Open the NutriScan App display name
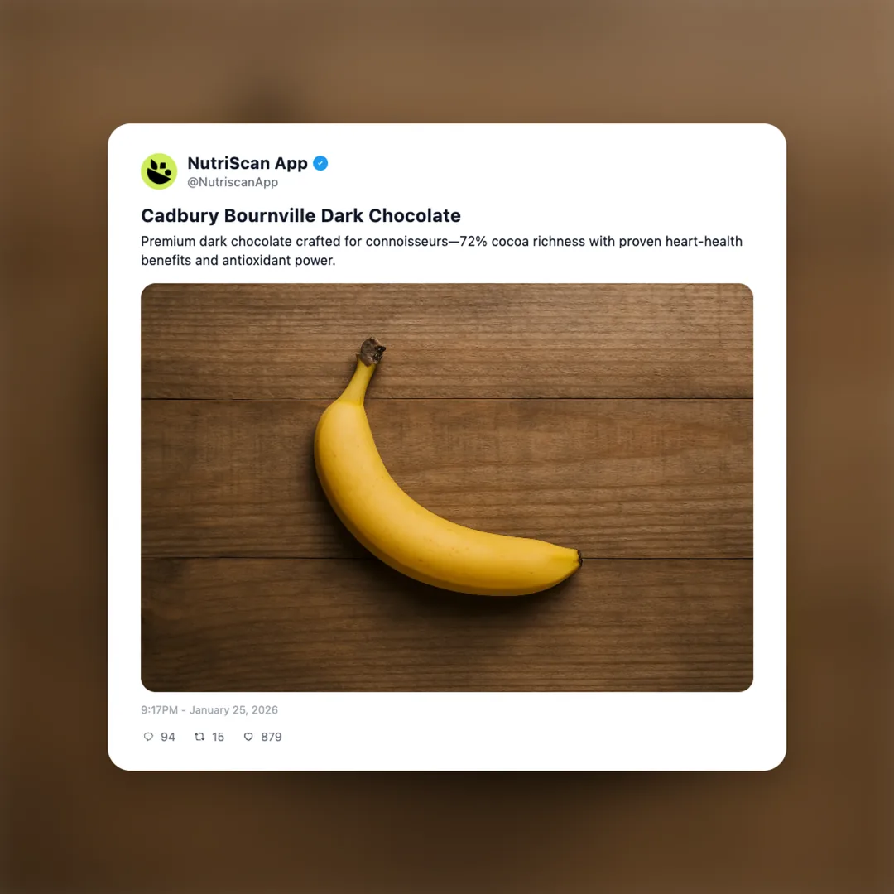 (248, 163)
